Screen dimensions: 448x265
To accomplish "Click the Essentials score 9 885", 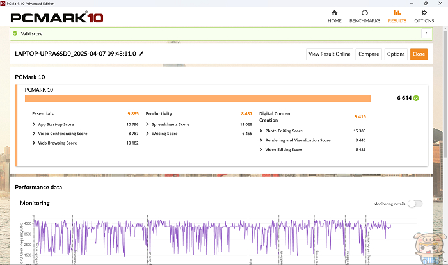I will 133,113.
